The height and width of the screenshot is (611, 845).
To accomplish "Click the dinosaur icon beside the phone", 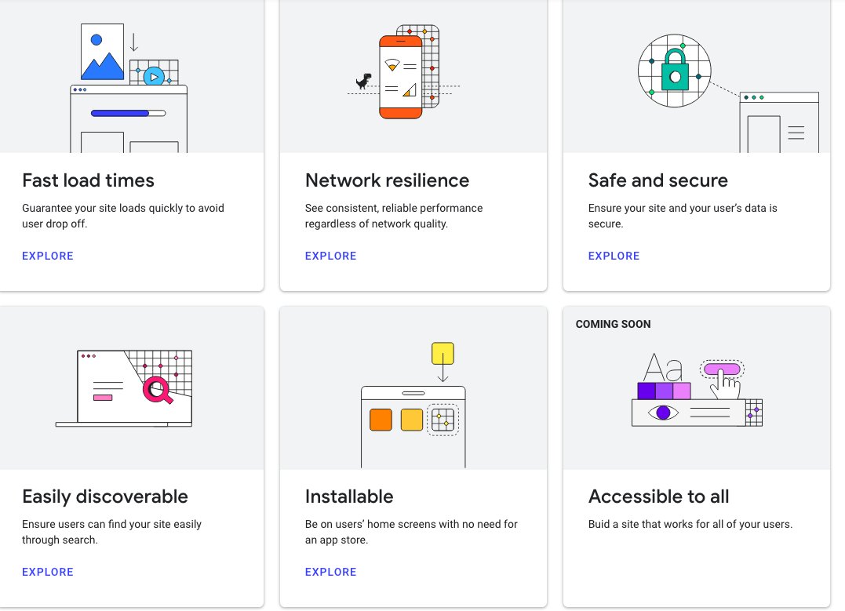I will [364, 81].
